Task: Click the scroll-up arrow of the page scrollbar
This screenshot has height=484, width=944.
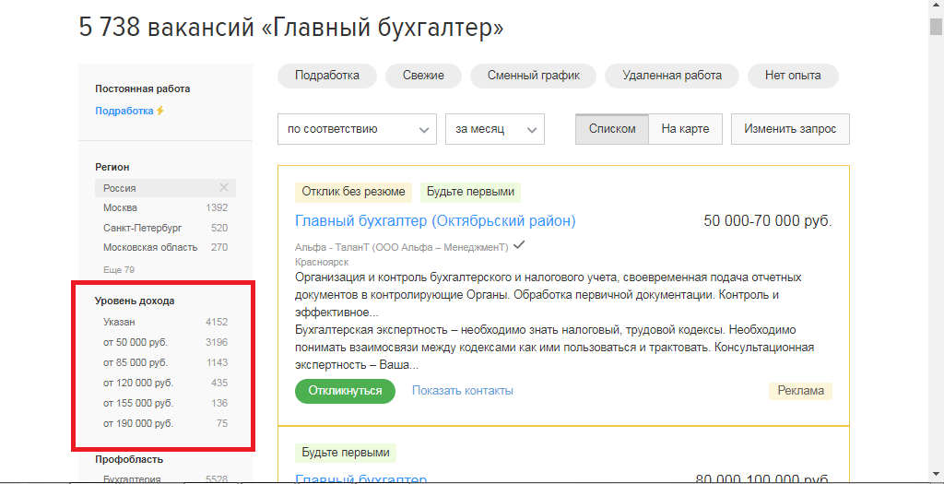Action: click(936, 7)
